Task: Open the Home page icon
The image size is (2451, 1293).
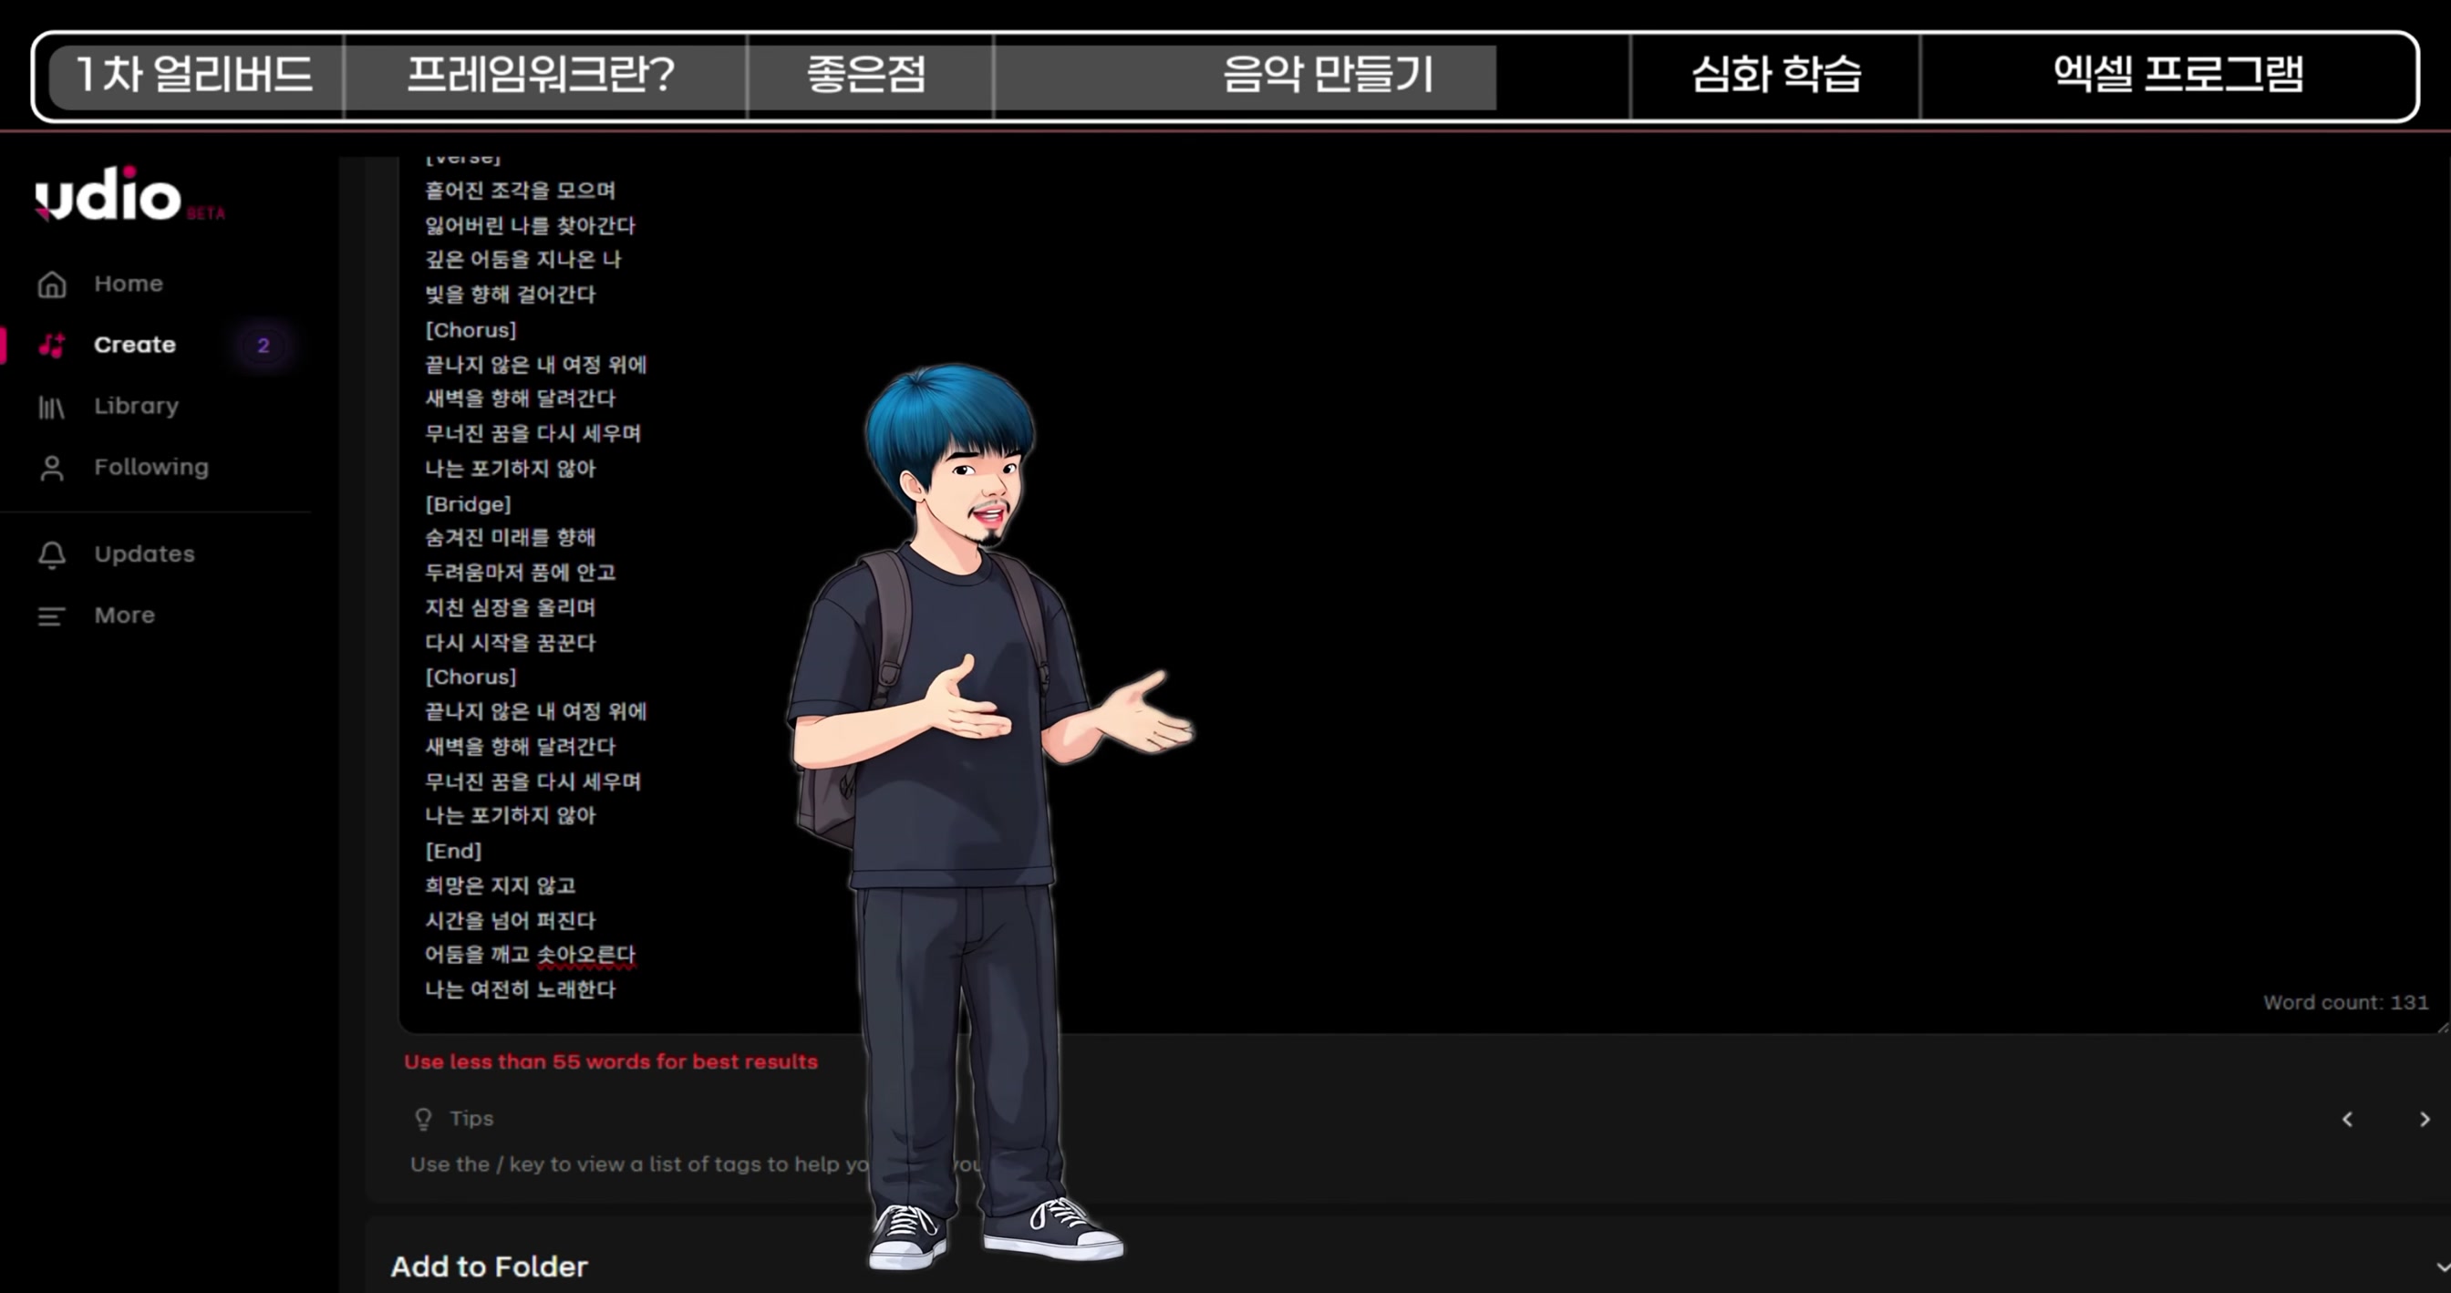Action: (x=51, y=284)
